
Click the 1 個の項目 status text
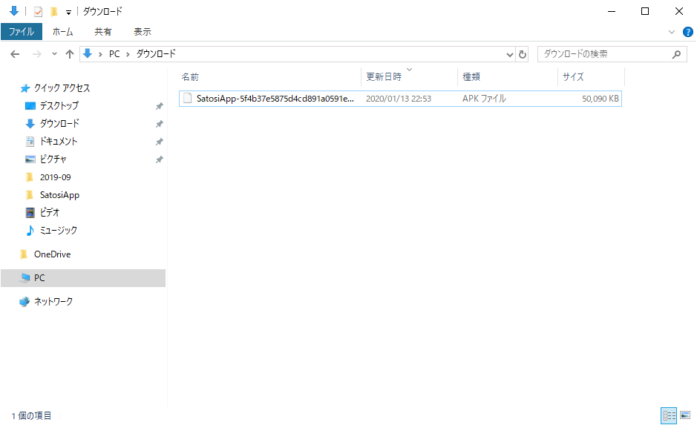pos(32,415)
